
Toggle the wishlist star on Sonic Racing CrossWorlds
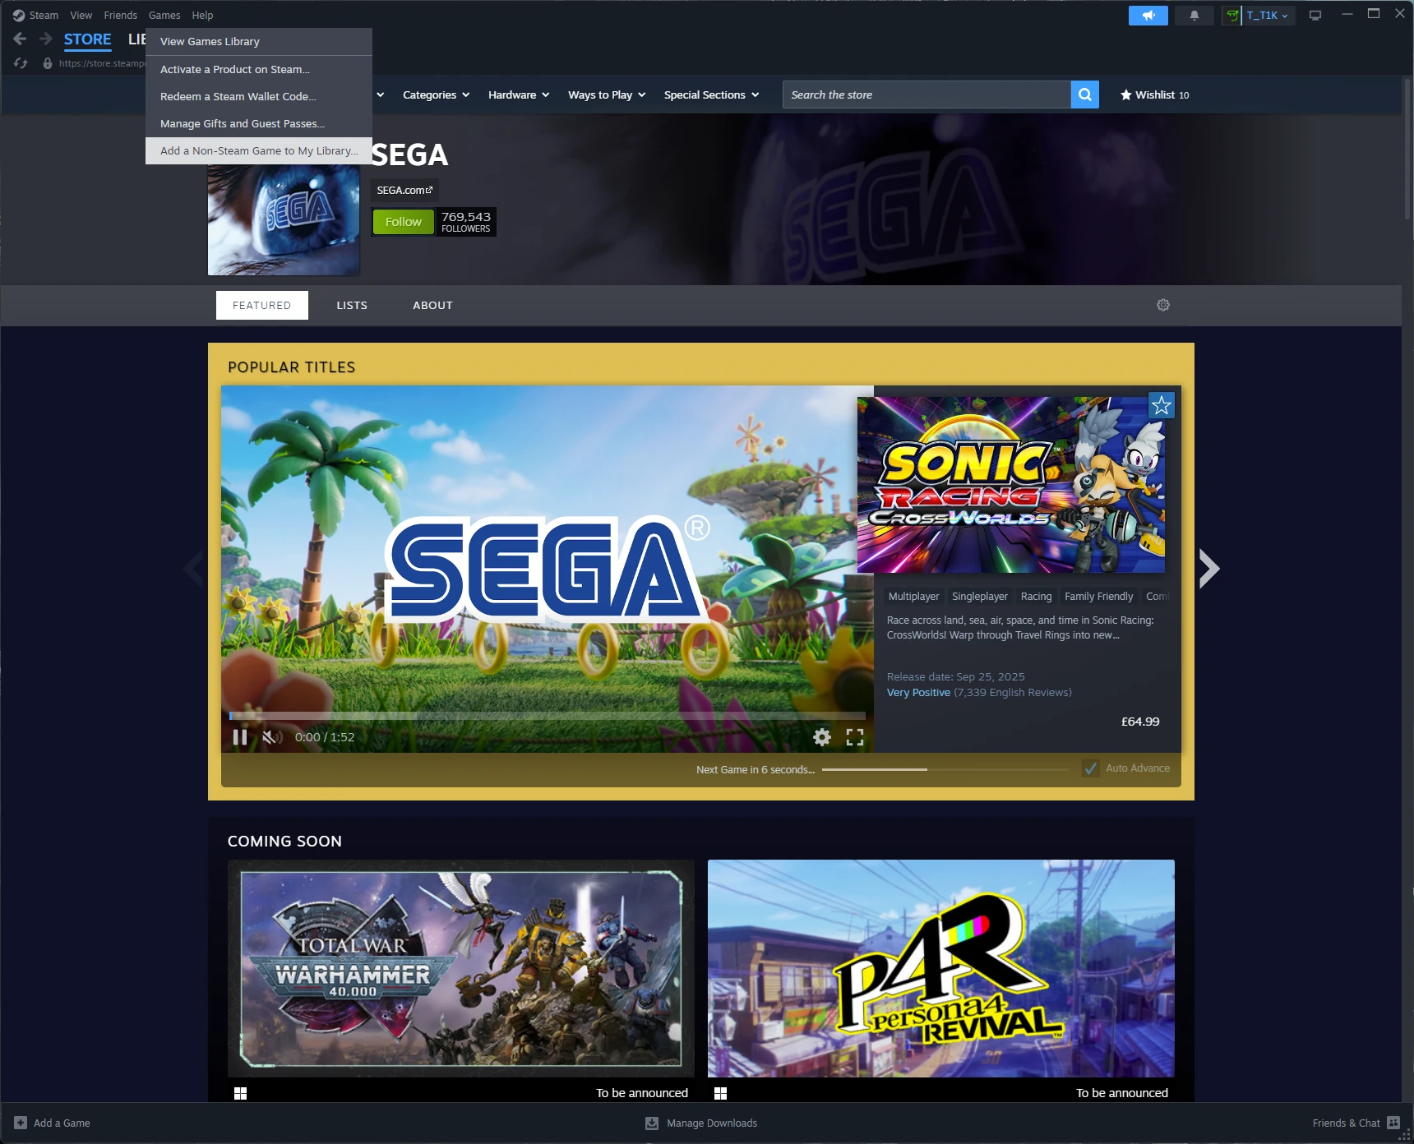[x=1162, y=404]
